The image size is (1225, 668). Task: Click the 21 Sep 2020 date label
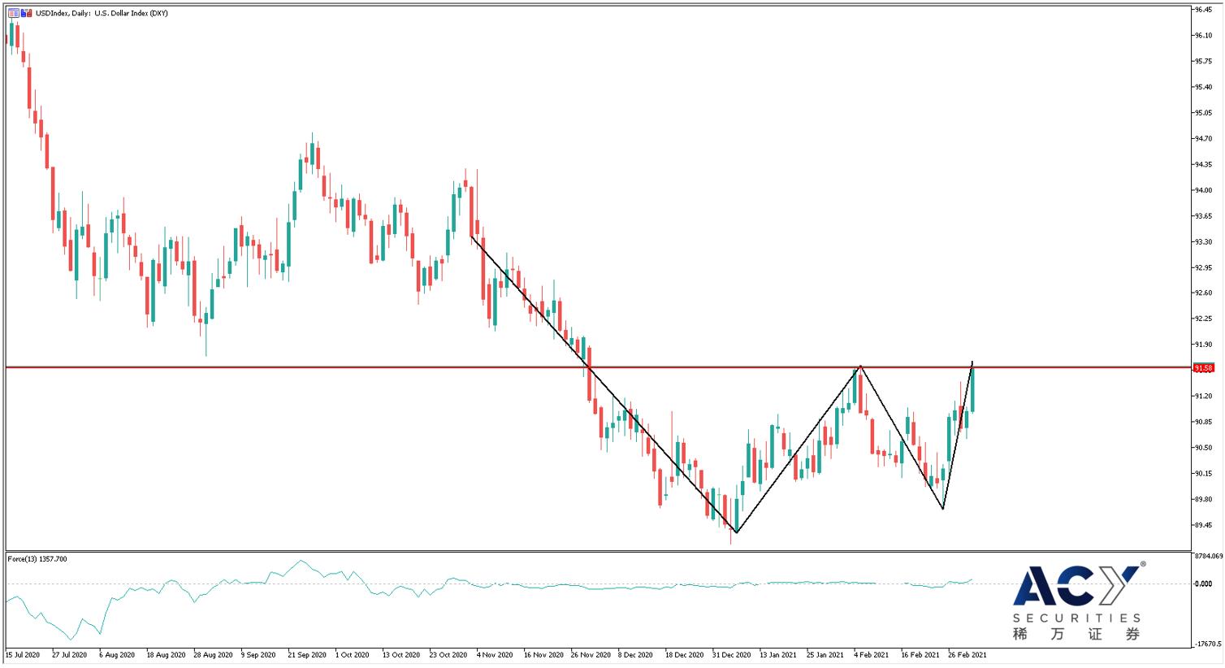pos(307,654)
